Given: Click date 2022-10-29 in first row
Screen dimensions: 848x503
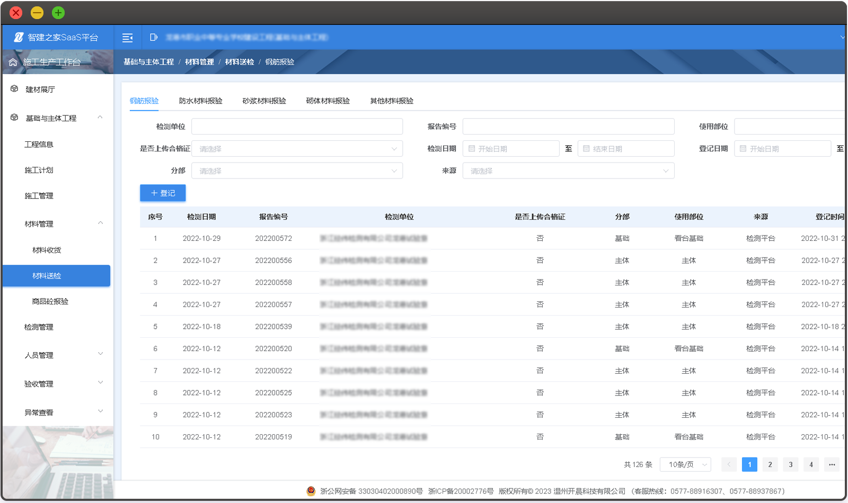Looking at the screenshot, I should click(x=201, y=239).
